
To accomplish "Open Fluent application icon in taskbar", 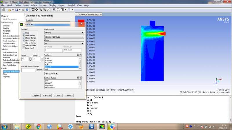I will coord(102,127).
